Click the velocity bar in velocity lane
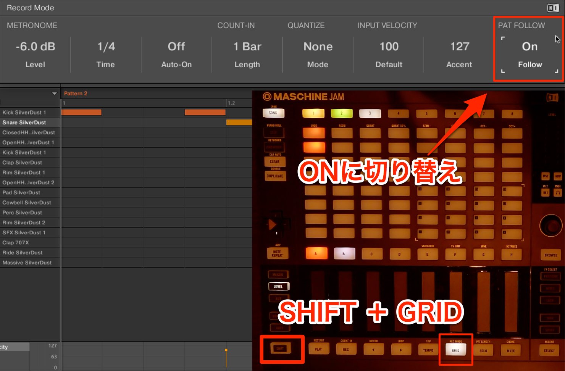Image resolution: width=565 pixels, height=371 pixels. 226,359
